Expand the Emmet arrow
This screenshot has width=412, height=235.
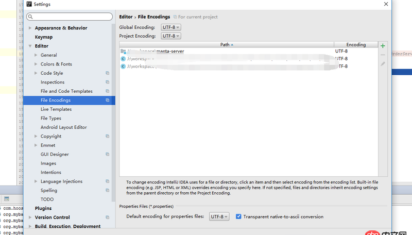(36, 145)
